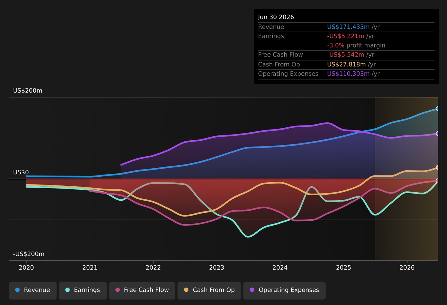Click the 2022 x-axis label

153,268
